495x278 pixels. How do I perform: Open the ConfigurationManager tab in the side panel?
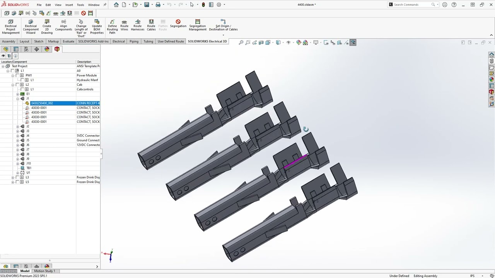(x=26, y=49)
